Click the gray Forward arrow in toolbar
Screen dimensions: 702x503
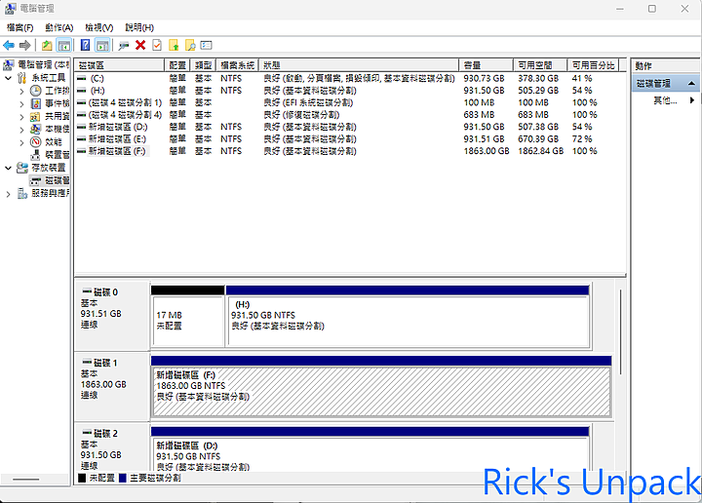[25, 45]
